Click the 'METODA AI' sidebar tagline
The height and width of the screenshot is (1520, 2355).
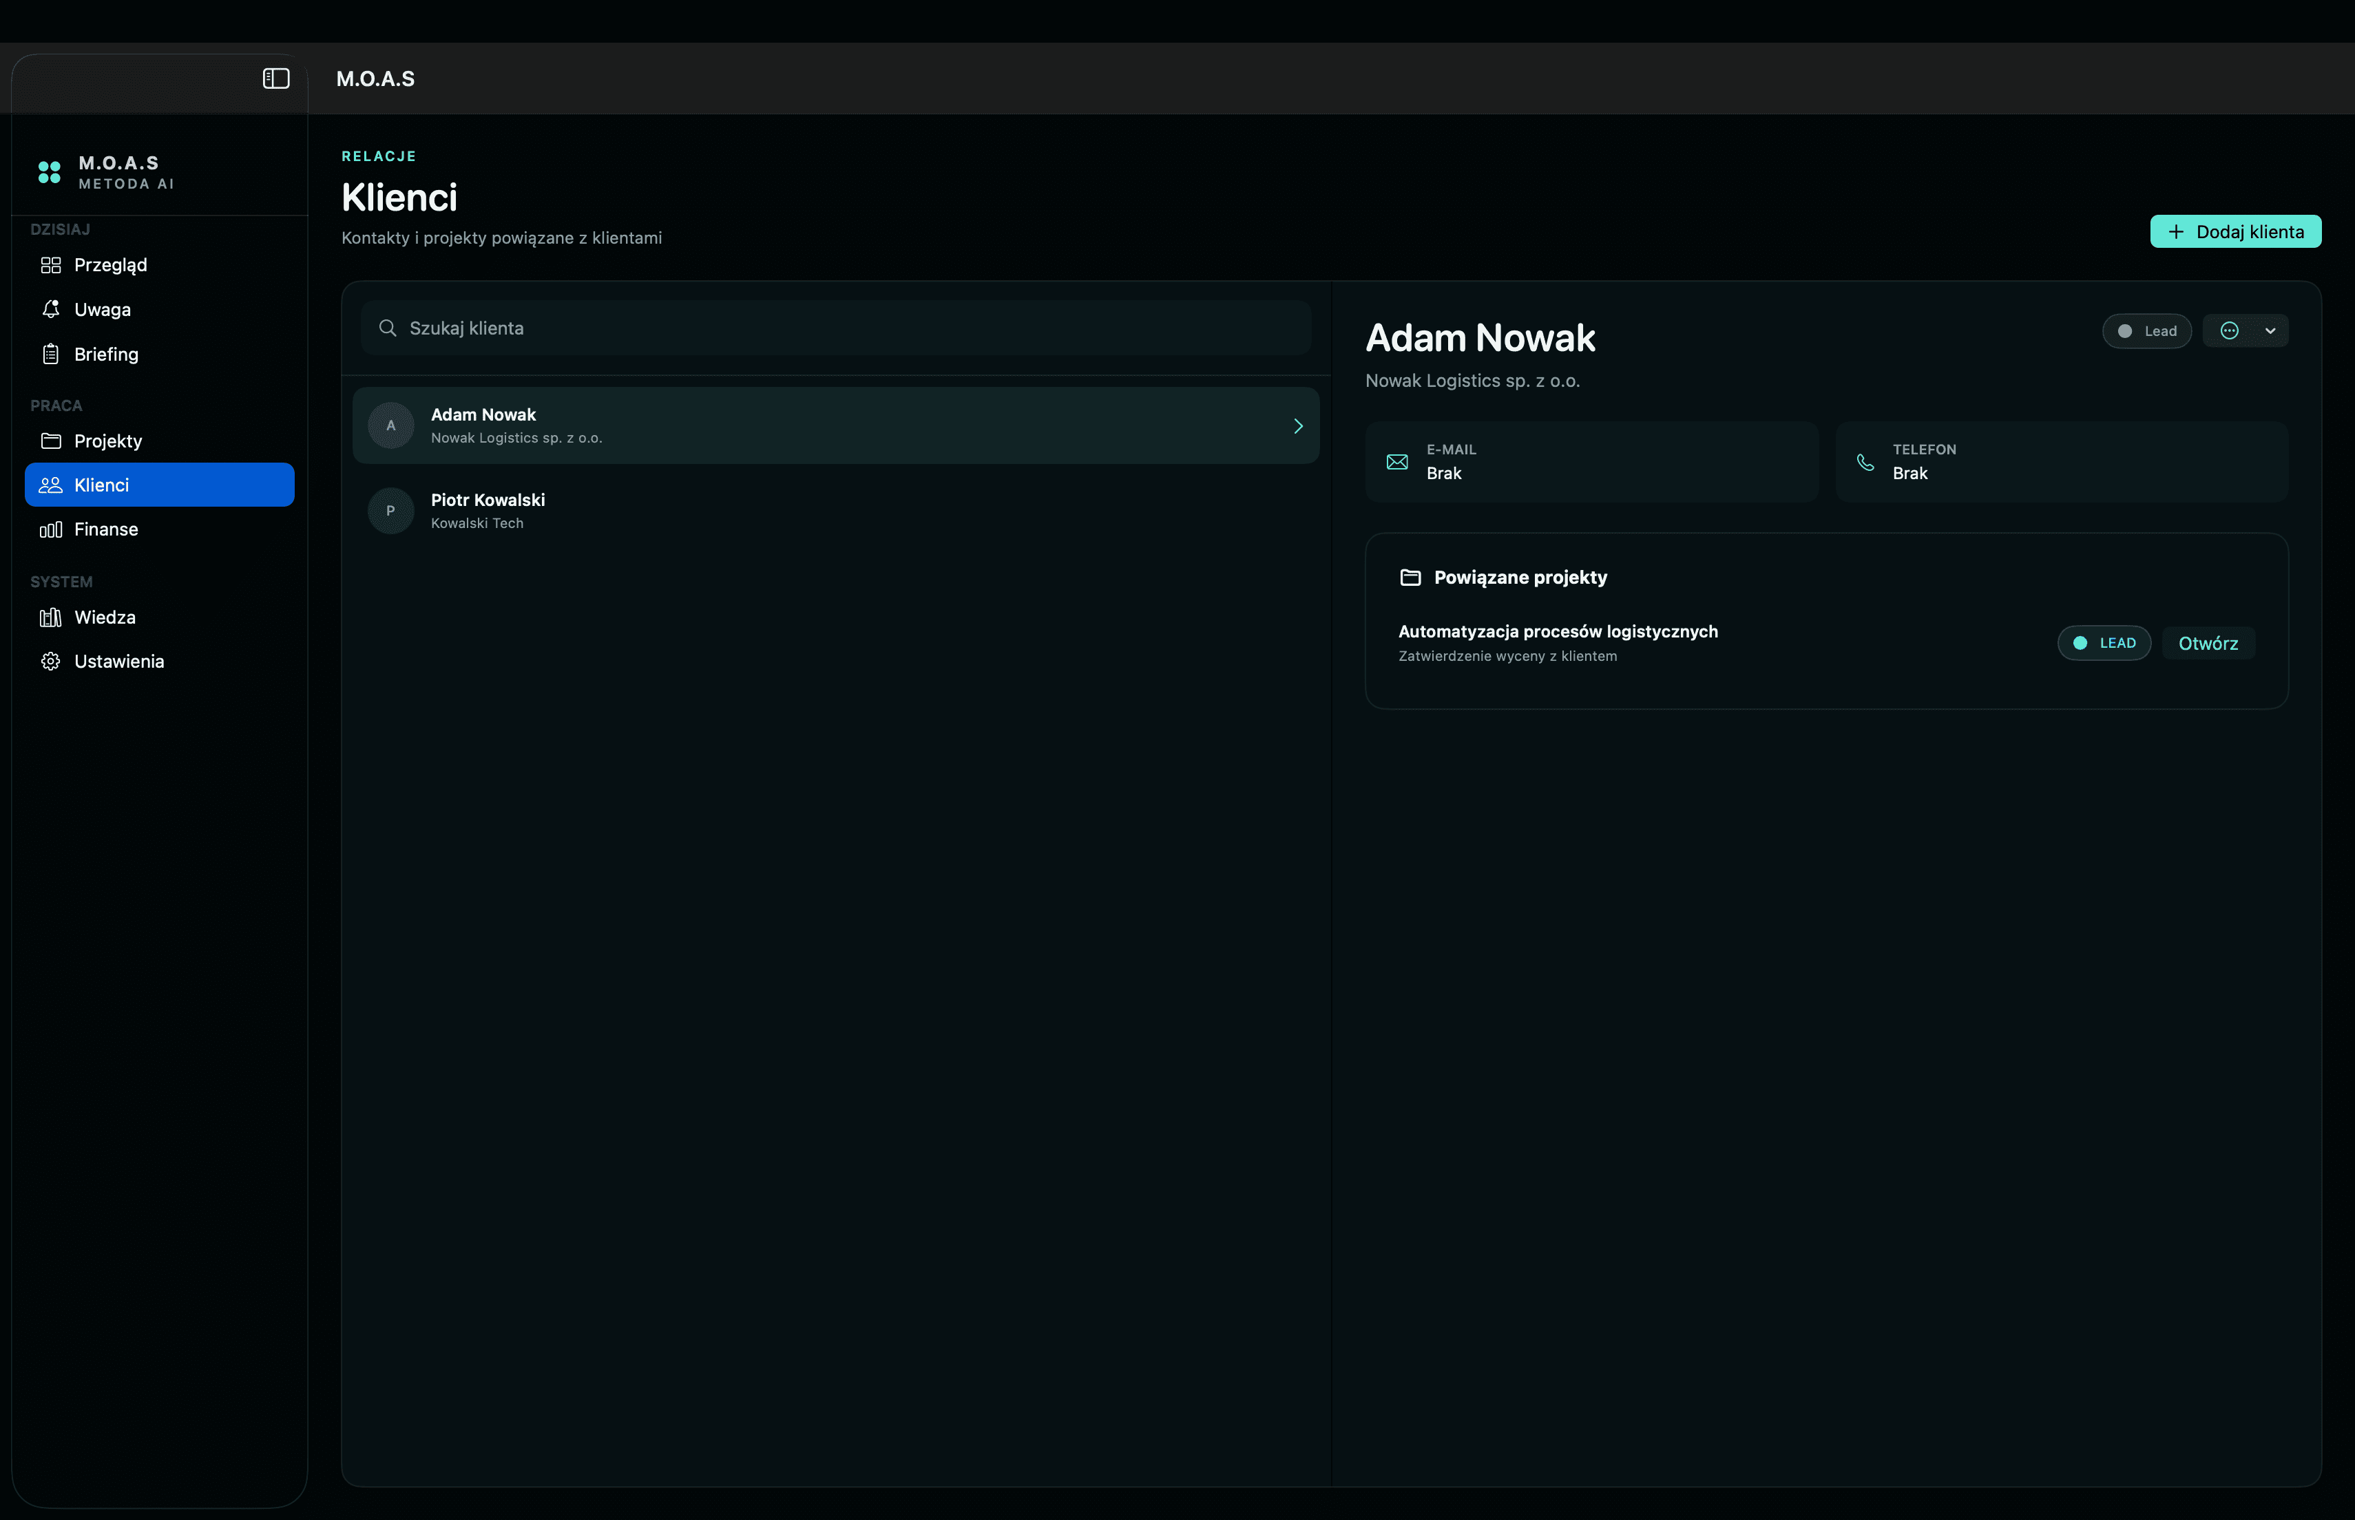tap(126, 184)
